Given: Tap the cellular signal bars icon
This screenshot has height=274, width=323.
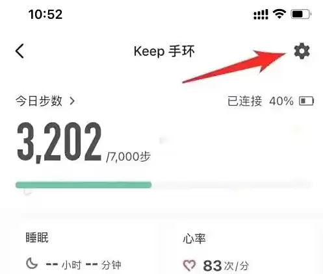Looking at the screenshot, I should click(261, 14).
